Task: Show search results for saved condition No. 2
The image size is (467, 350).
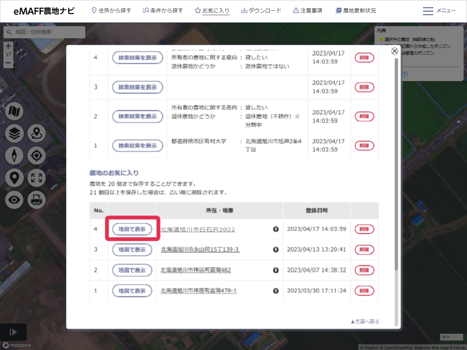Action: [138, 116]
